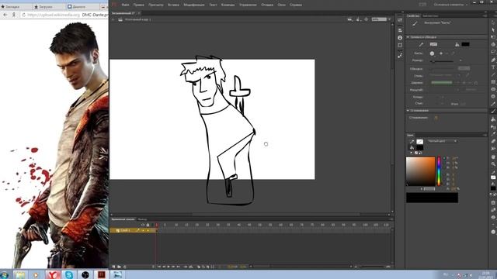
Task: Select the Rectangle tool
Action: [x=494, y=82]
